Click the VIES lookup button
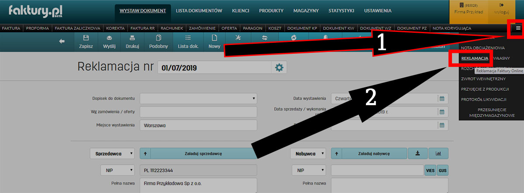Screen dimensions: 524x193 pos(430,170)
